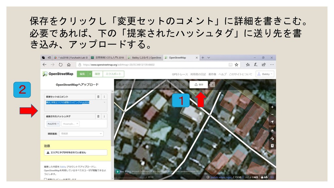Click the 2.8.2 version link

pyautogui.click(x=272, y=177)
